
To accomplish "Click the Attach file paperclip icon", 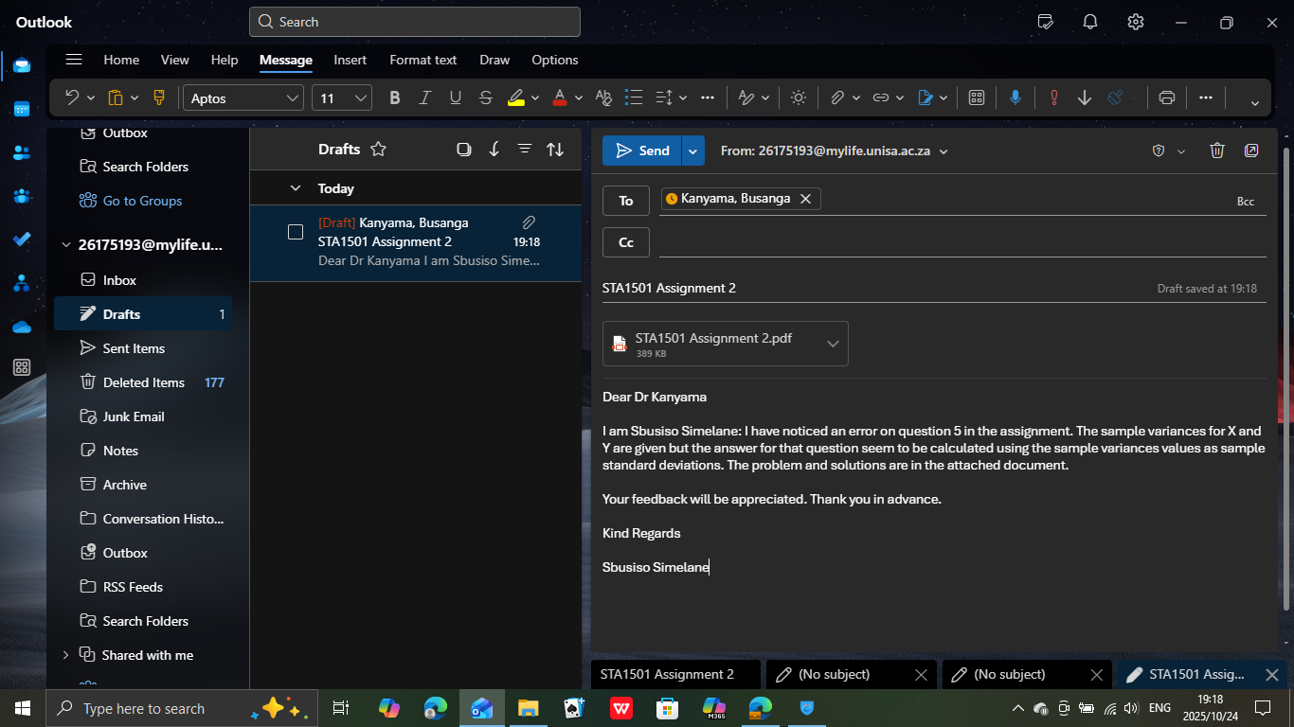I will (x=837, y=98).
